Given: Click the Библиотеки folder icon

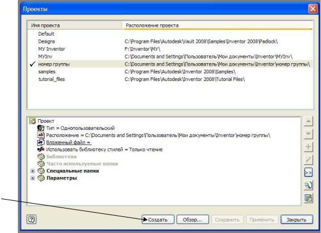Looking at the screenshot, I should 41,157.
